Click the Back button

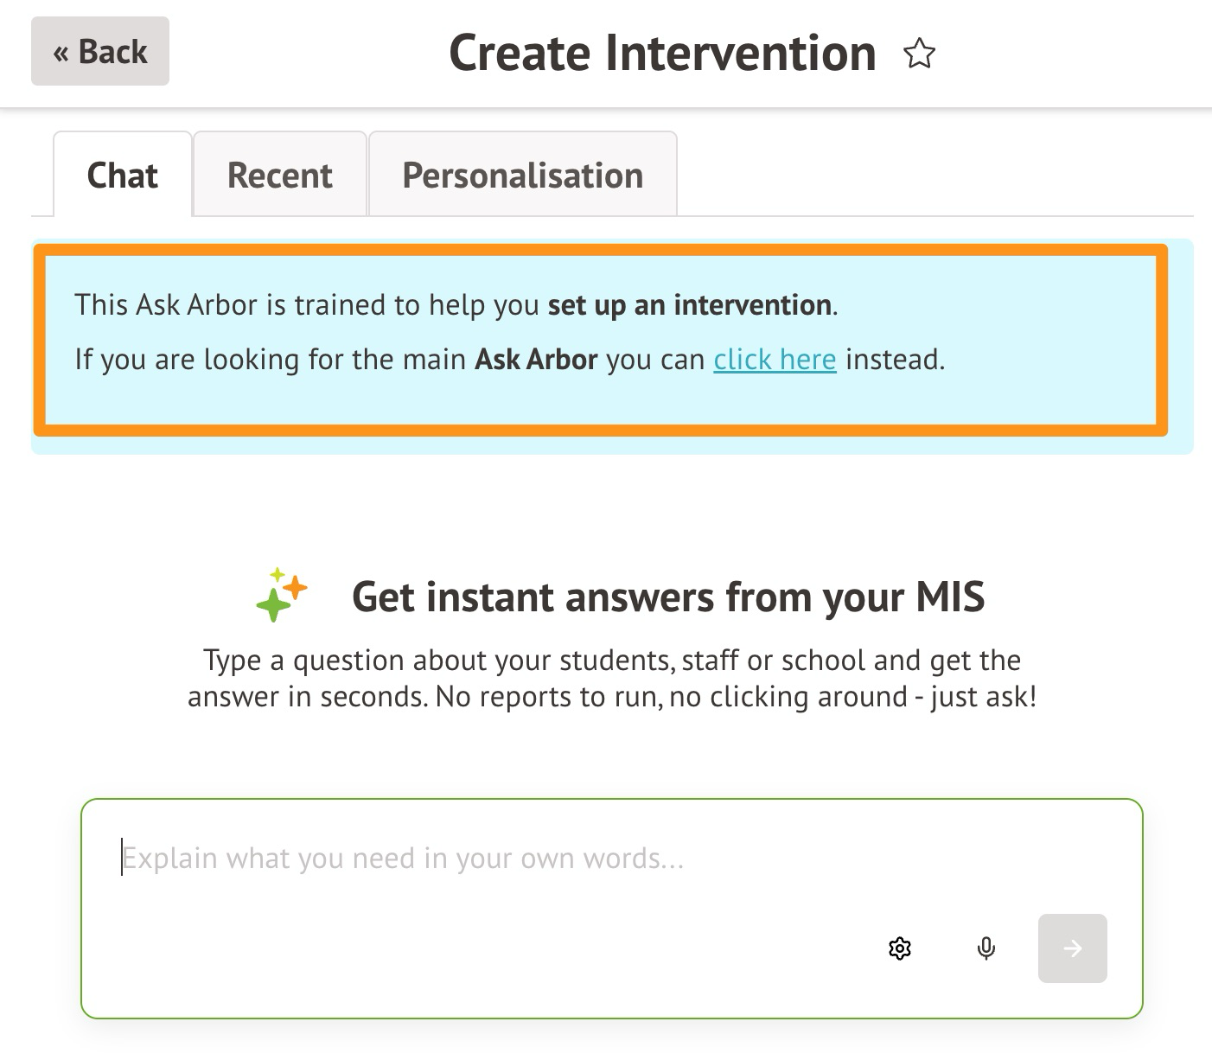coord(100,52)
